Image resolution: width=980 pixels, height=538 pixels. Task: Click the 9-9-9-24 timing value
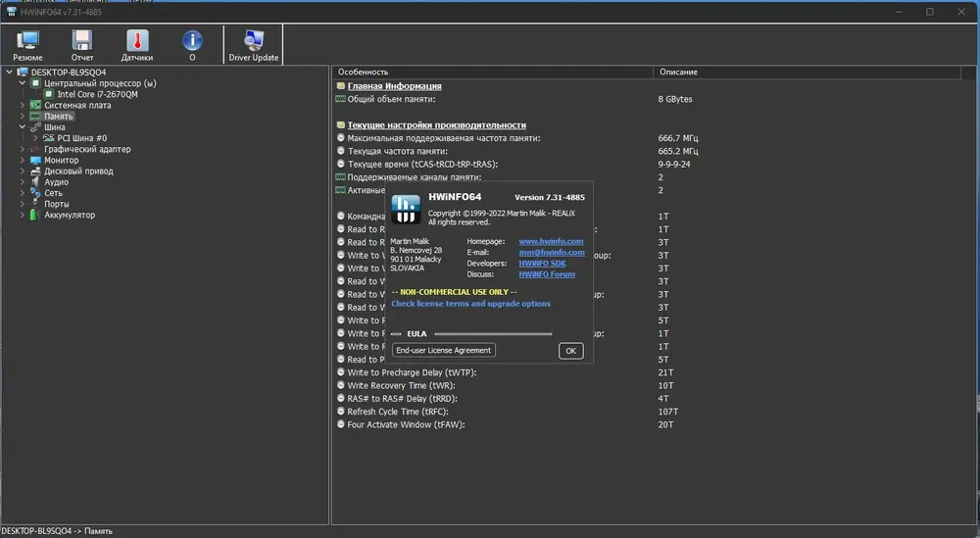coord(674,165)
